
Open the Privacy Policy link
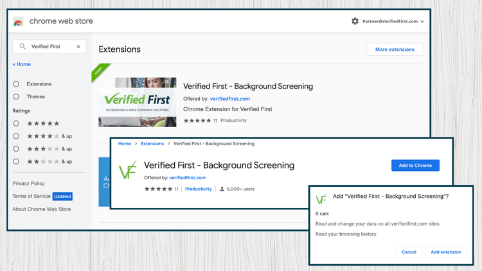coord(28,184)
